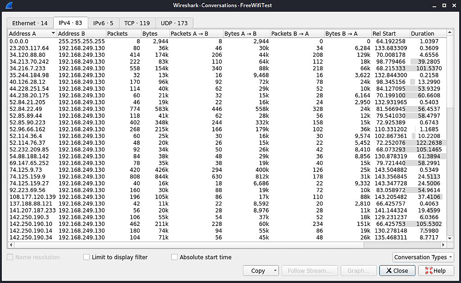Sort by Bytes A → B header
The height and width of the screenshot is (283, 461).
point(247,33)
